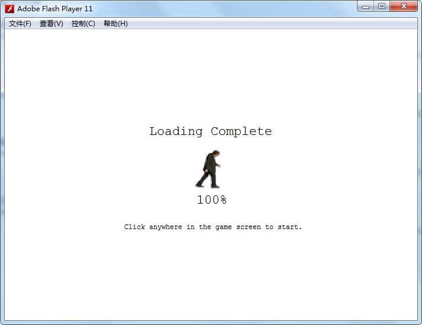422x325 pixels.
Task: Click the word "Complete" in the heading
Action: (241, 131)
